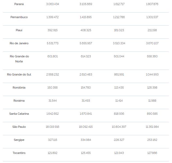Select the value 334.984 in Sergipe row

pyautogui.click(x=86, y=140)
